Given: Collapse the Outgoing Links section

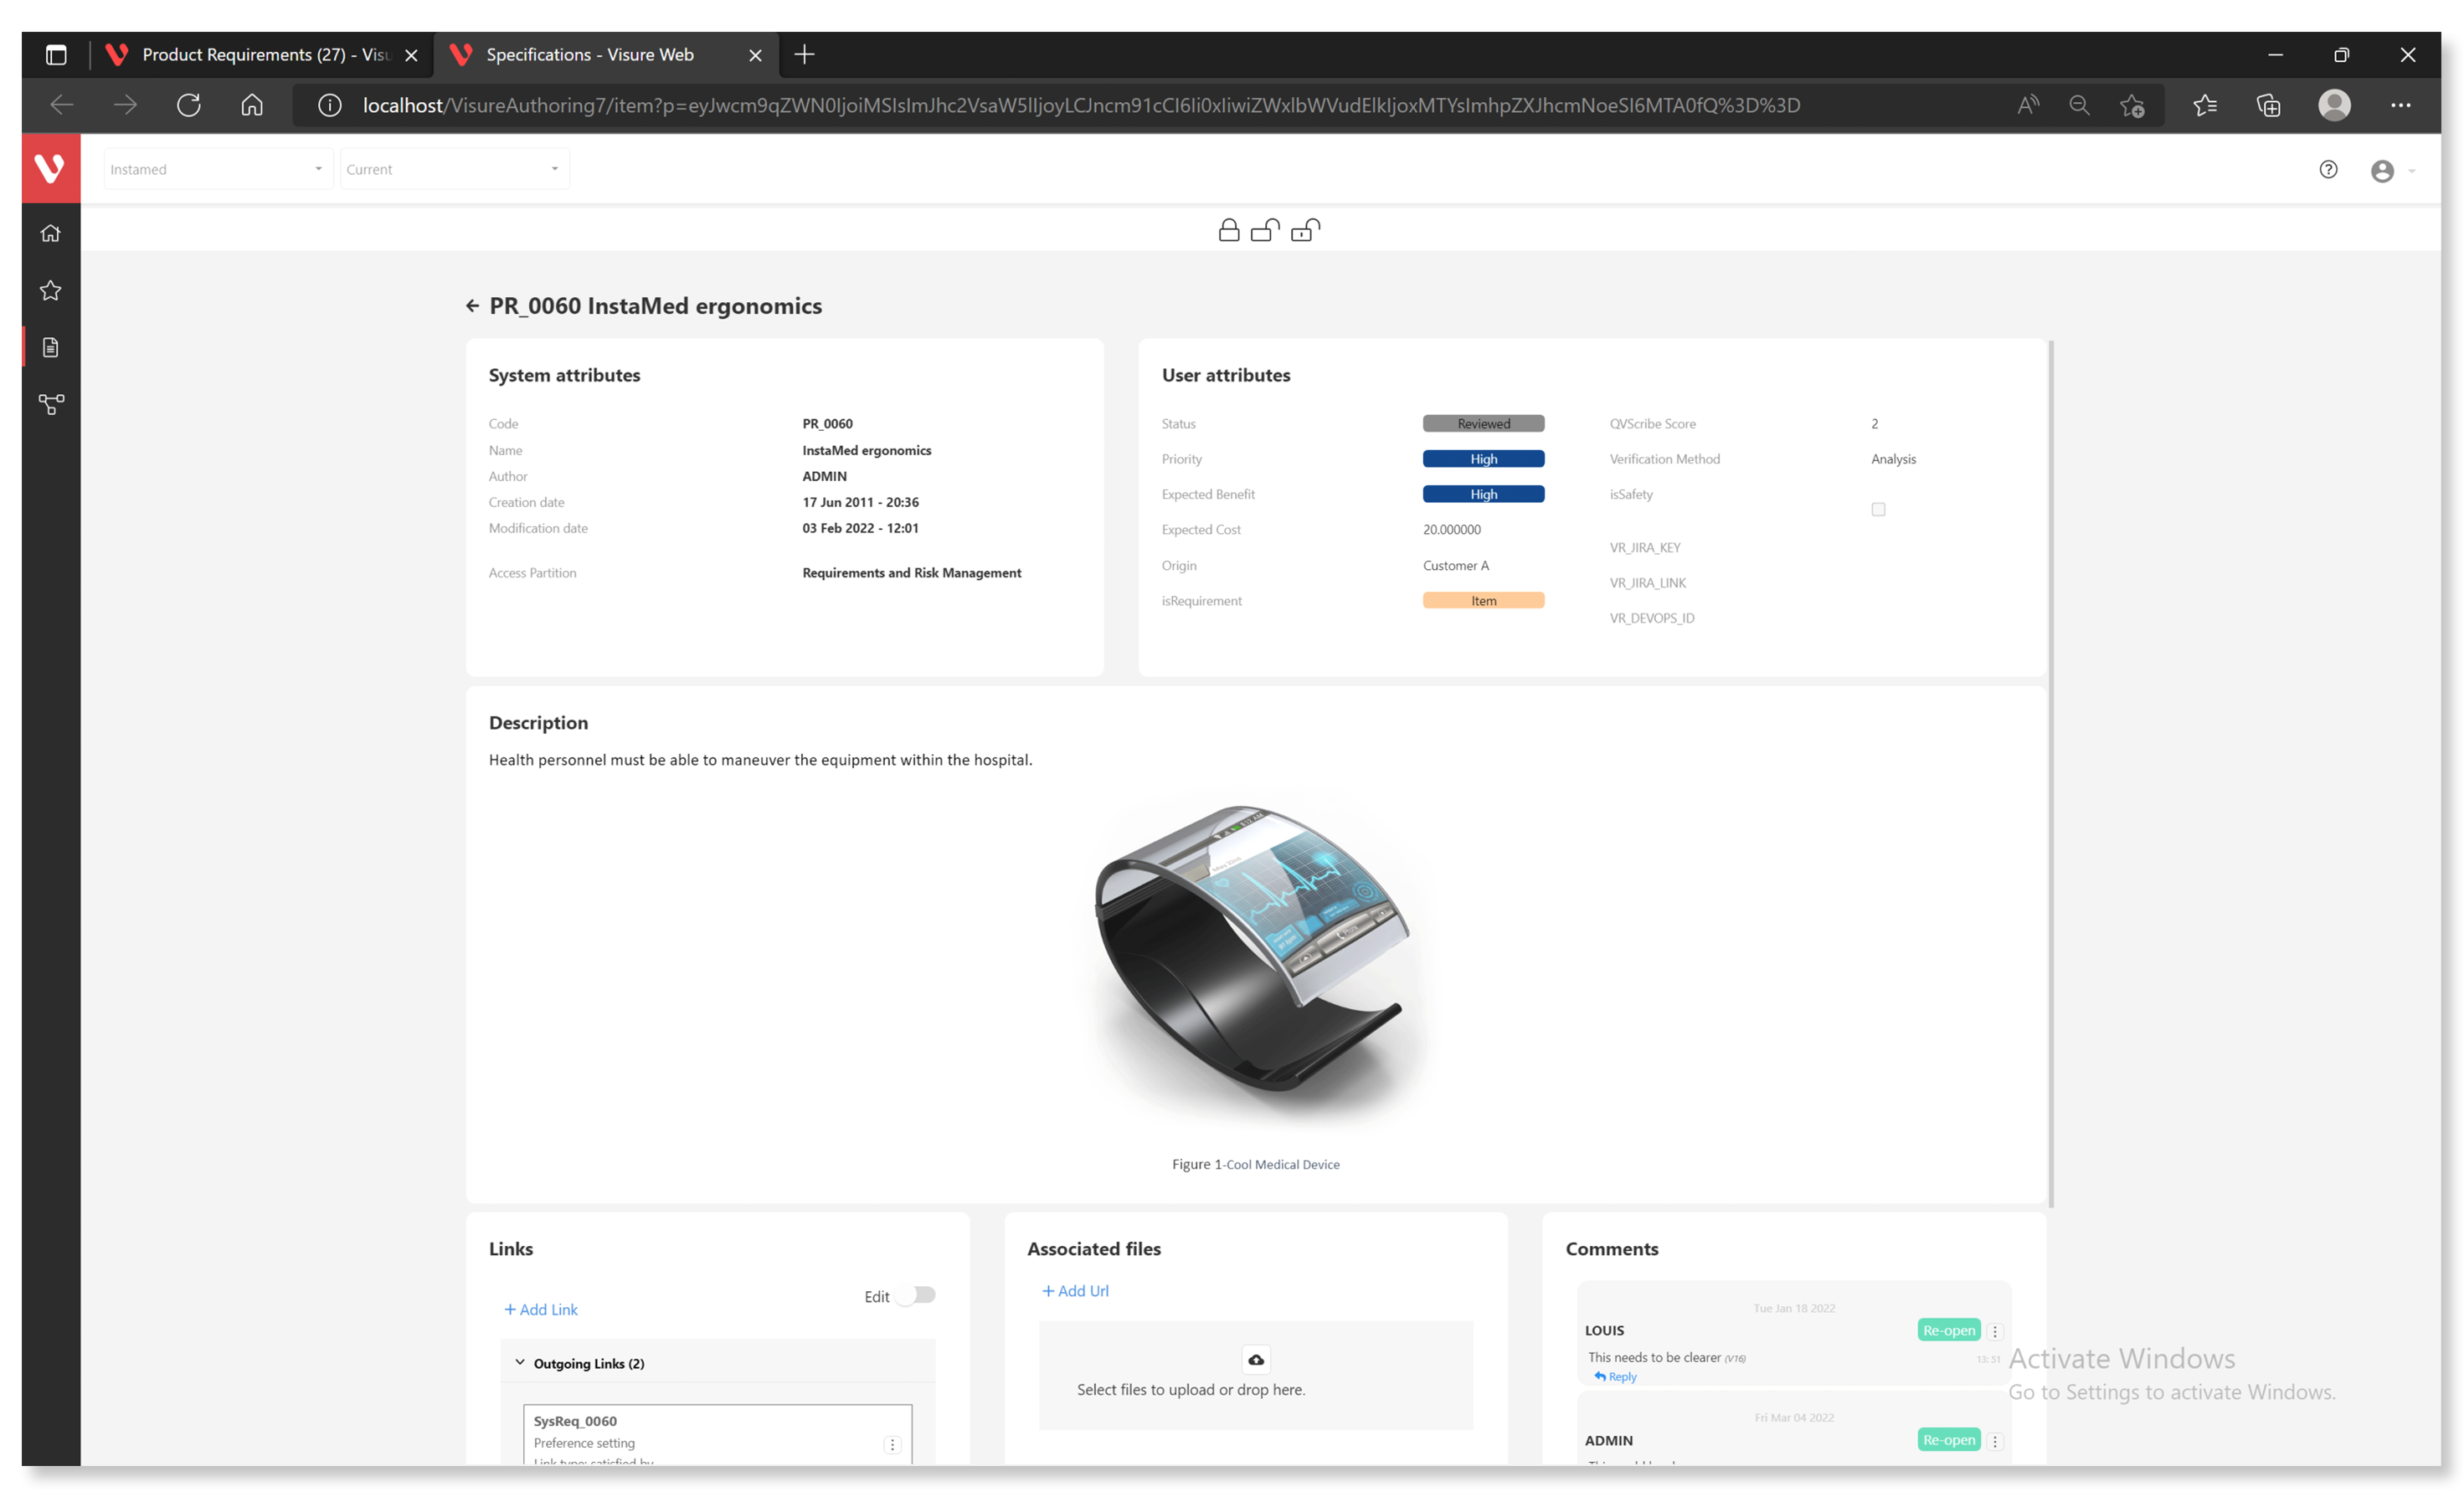Looking at the screenshot, I should point(520,1361).
